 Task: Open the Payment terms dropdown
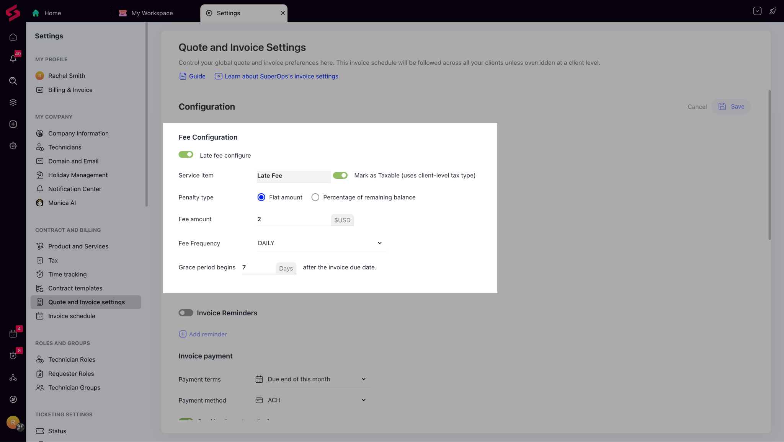[x=316, y=379]
